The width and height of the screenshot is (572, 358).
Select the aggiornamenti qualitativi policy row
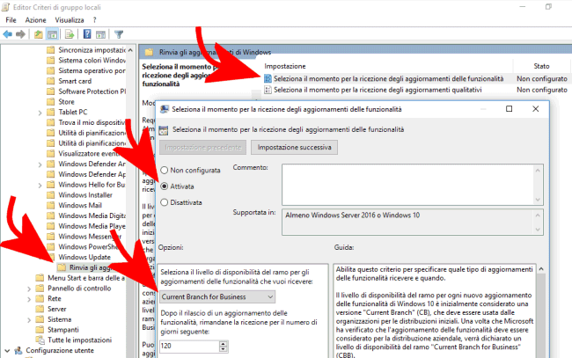click(378, 90)
